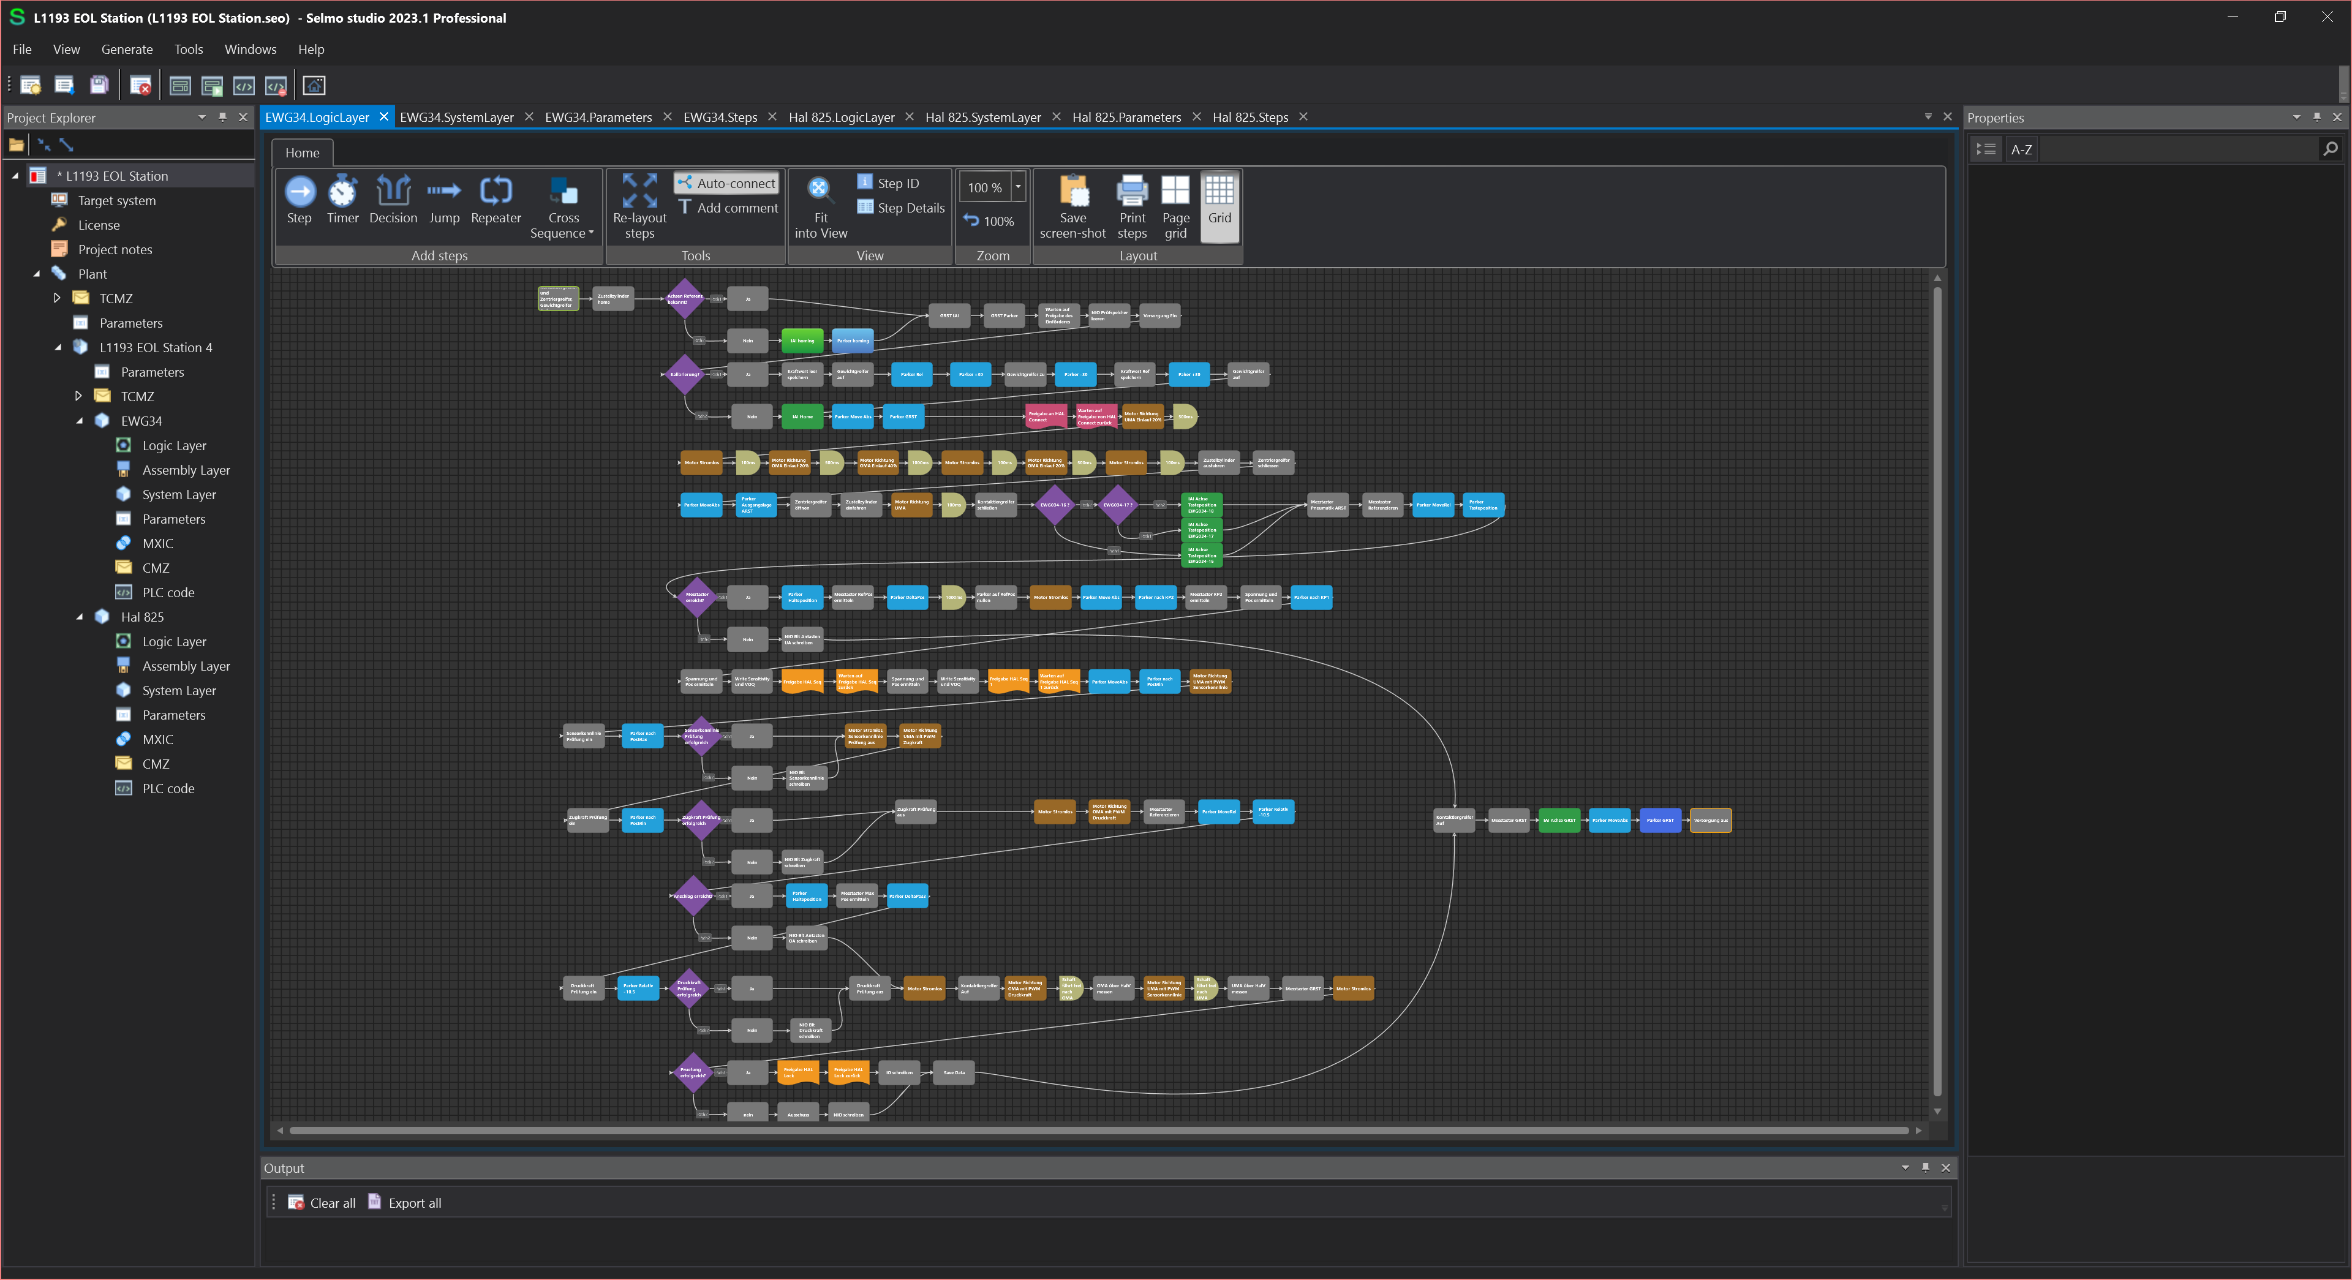
Task: Collapse all nodes in Project Explorer
Action: [x=43, y=145]
